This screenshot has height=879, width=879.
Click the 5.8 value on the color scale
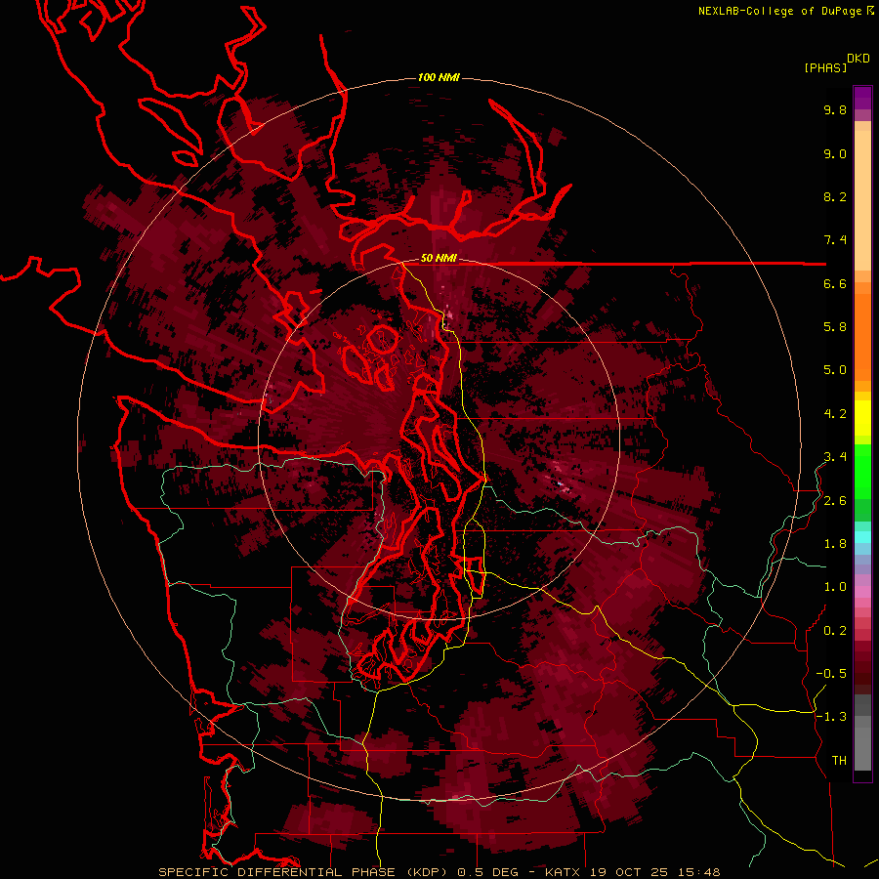click(x=835, y=327)
